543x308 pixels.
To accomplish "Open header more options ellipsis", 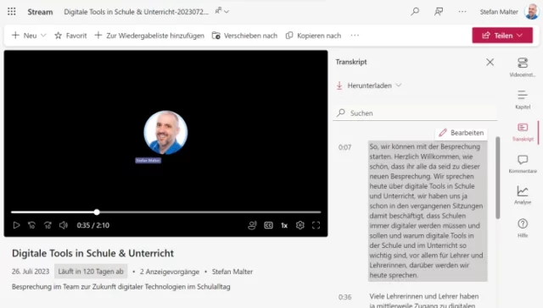I will [x=462, y=12].
